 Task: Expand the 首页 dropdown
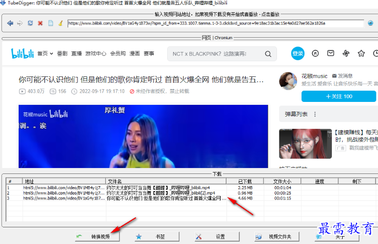pyautogui.click(x=45, y=53)
